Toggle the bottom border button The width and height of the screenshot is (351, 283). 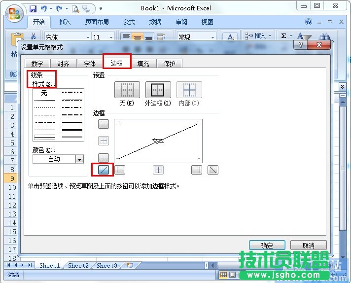104,158
